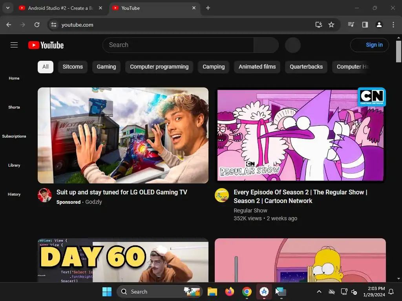Select the Sitcoms filter chip
Screen dimensions: 402x301
[x=73, y=67]
